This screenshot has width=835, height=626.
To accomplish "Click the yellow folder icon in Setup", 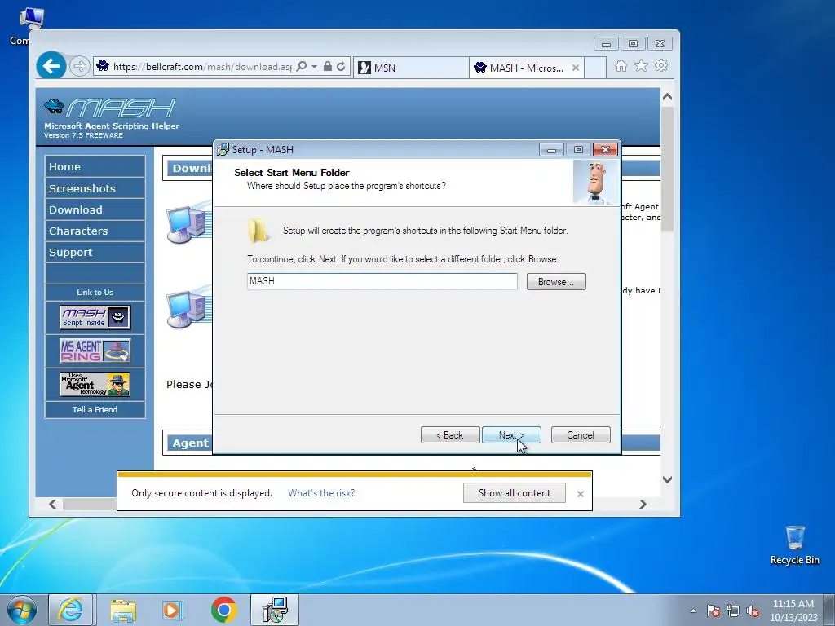I will 258,231.
